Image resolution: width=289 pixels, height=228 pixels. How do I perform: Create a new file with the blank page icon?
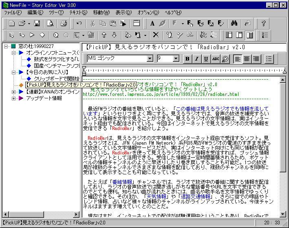[x=11, y=23]
